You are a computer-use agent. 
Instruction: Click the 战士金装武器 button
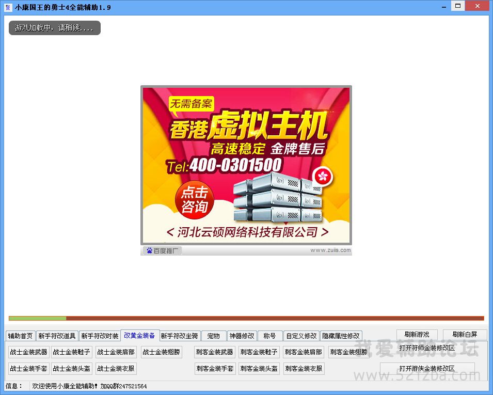point(28,352)
